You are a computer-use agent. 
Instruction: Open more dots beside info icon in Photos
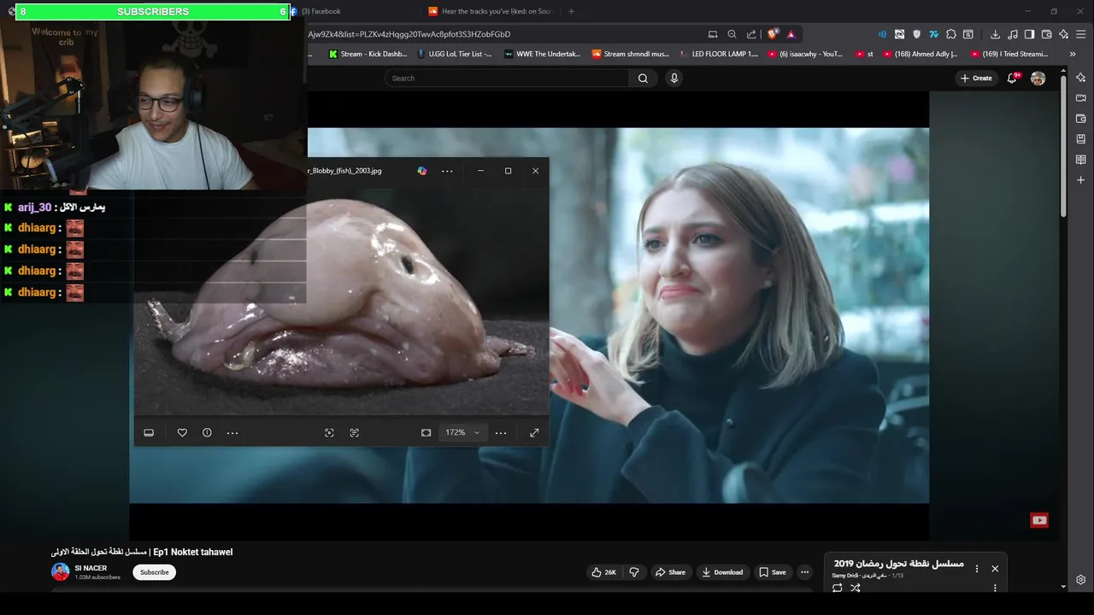(232, 433)
